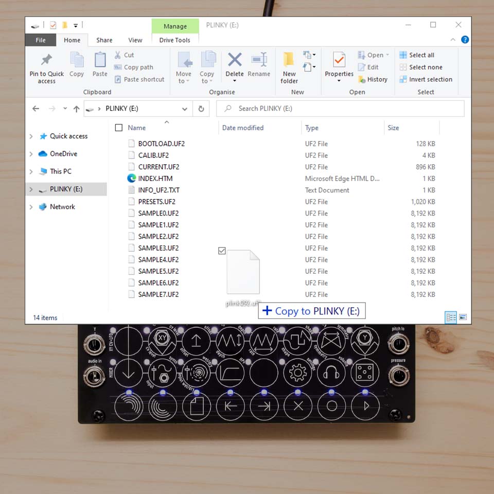Click the Refresh button beside address bar
The width and height of the screenshot is (494, 494).
[201, 109]
